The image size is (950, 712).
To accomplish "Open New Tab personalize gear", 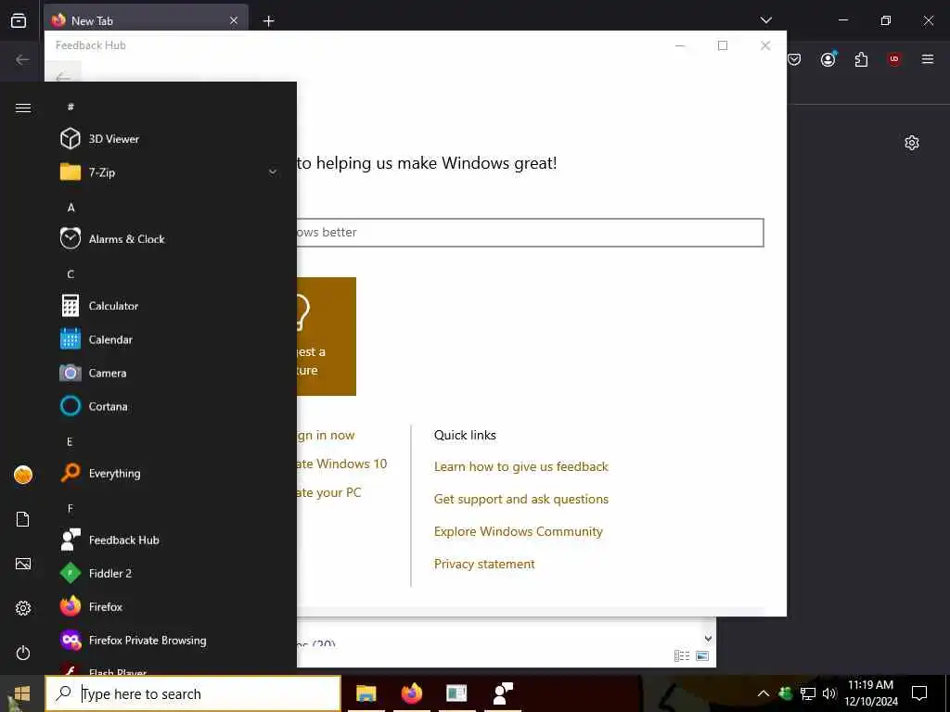I will pos(912,143).
